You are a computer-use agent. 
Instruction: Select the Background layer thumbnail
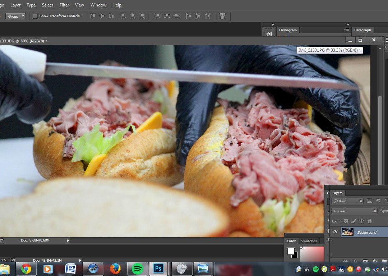click(347, 232)
